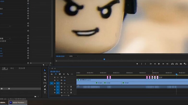Viewport: 188px width, 105px height.
Task: Open the 垂直 dropdown in Effect Controls
Action: coord(5,38)
